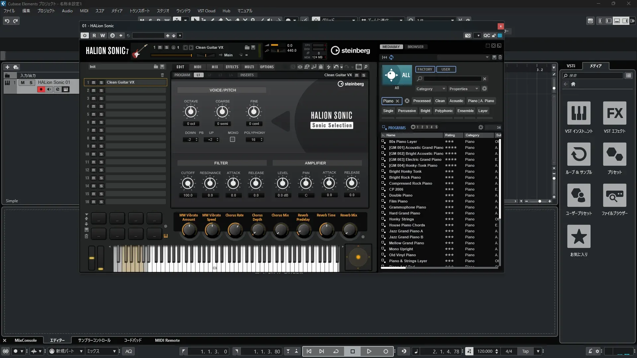This screenshot has width=637, height=358.
Task: Enable the MONO checkbox
Action: click(x=233, y=140)
